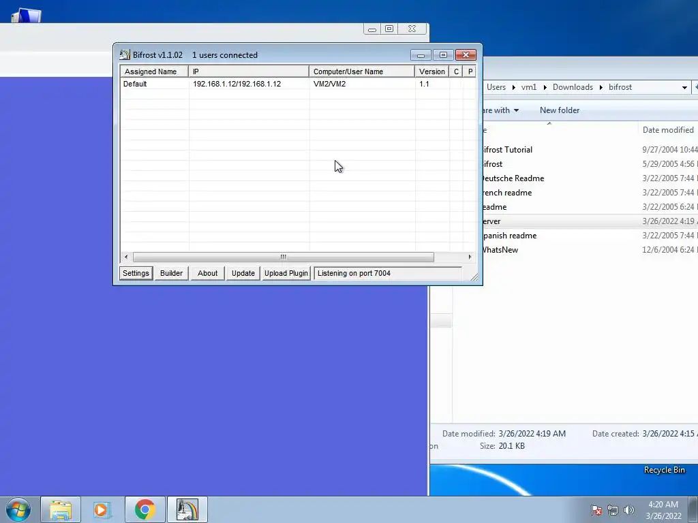Select the French readme file
The width and height of the screenshot is (698, 523).
pos(507,193)
